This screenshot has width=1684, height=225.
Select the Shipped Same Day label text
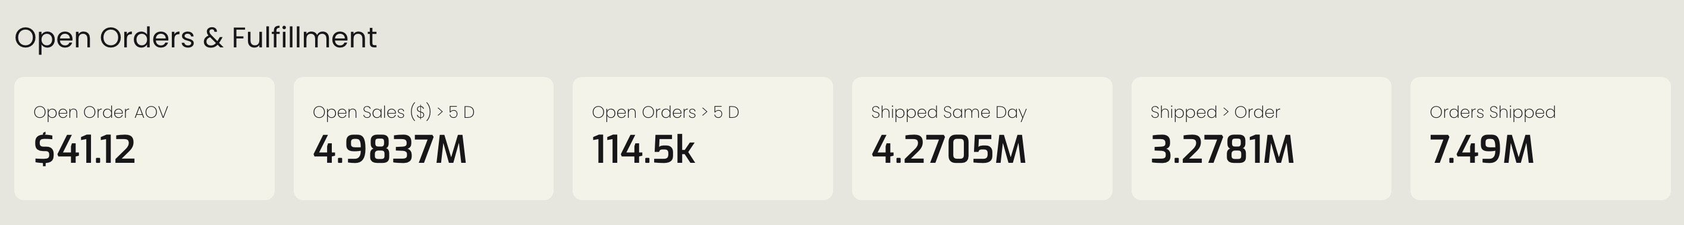(x=949, y=112)
